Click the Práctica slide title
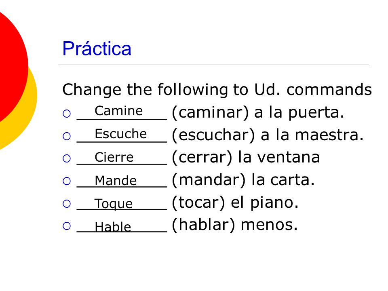 tap(97, 48)
